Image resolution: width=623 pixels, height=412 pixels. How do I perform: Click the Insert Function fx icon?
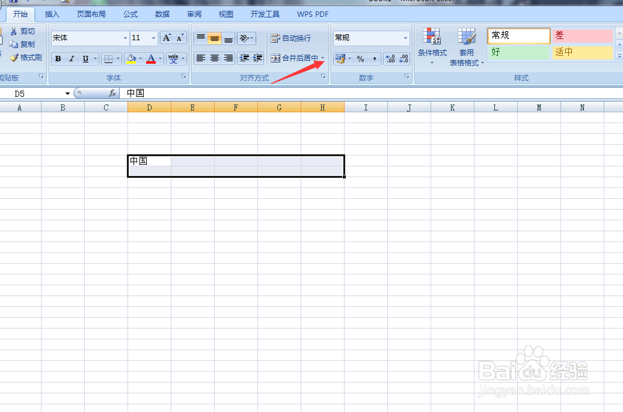point(112,93)
